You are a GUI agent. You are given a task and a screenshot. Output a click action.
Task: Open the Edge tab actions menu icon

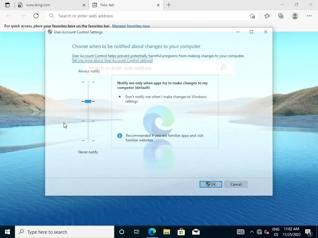point(7,5)
